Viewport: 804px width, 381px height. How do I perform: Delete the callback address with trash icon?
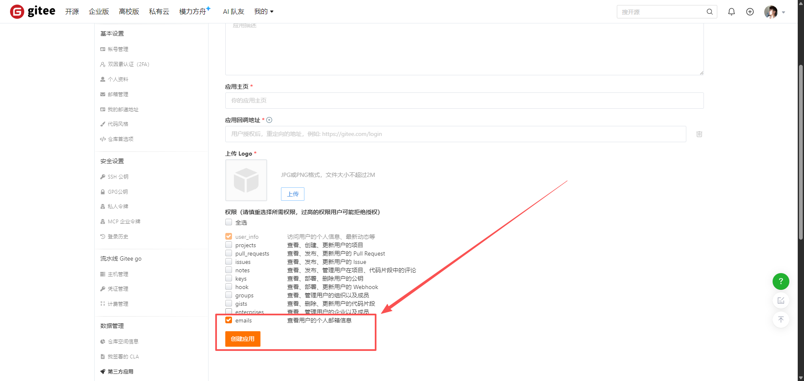tap(699, 134)
